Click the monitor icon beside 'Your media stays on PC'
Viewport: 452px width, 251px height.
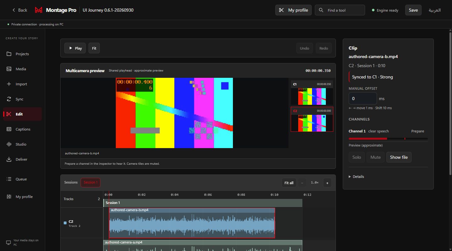(8, 243)
